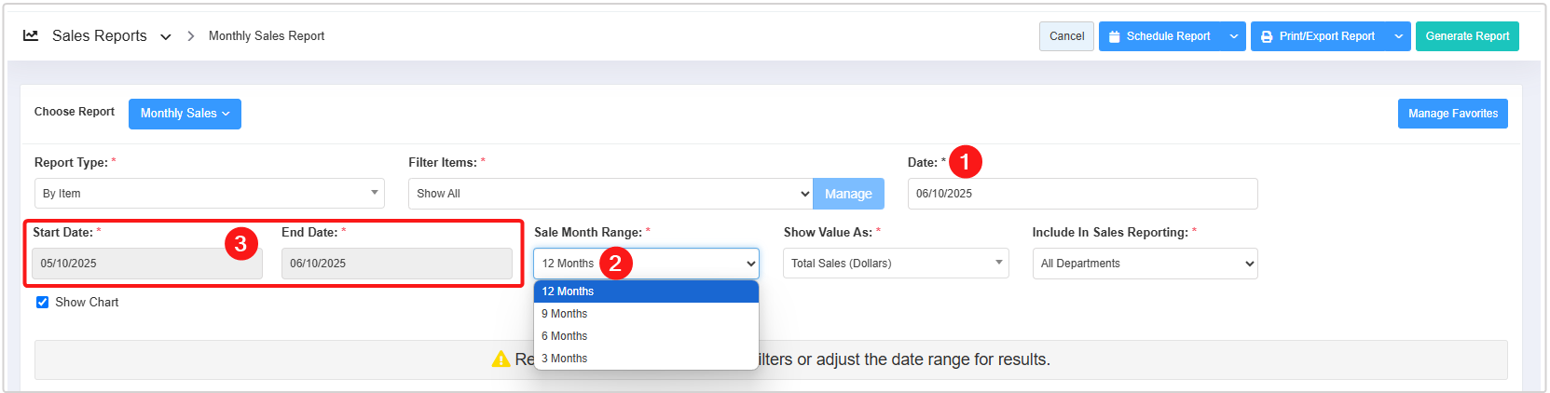Open the Schedule Report dropdown arrow
This screenshot has width=1550, height=393.
tap(1234, 36)
